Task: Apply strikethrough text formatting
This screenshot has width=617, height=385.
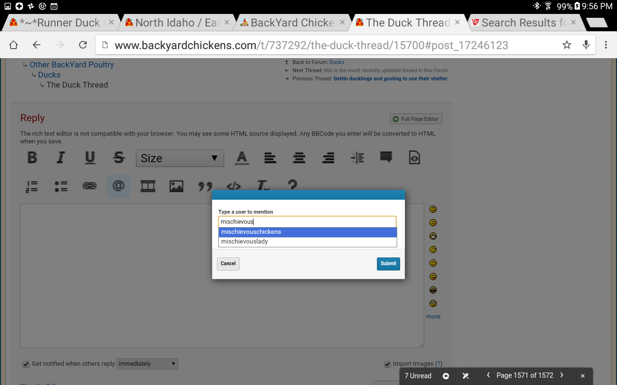Action: point(119,158)
